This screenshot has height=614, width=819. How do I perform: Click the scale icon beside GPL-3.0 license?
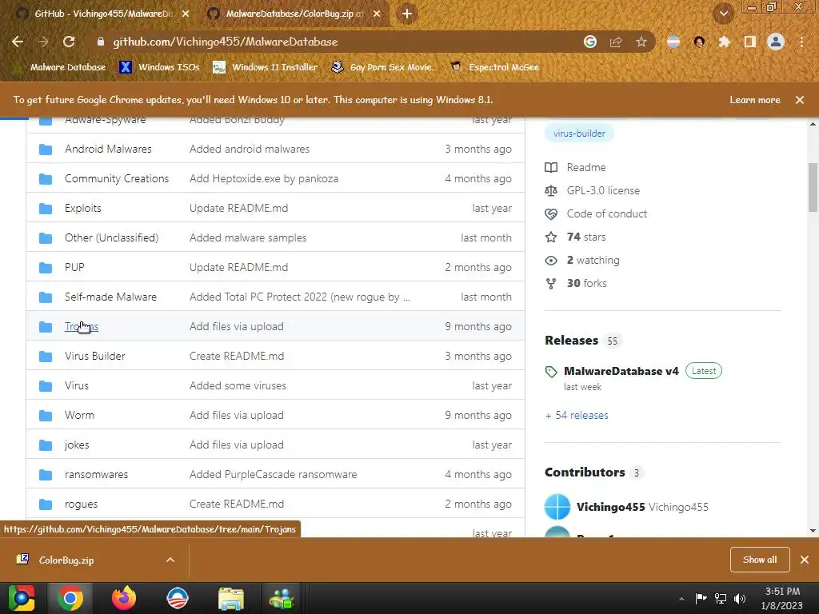click(x=551, y=190)
